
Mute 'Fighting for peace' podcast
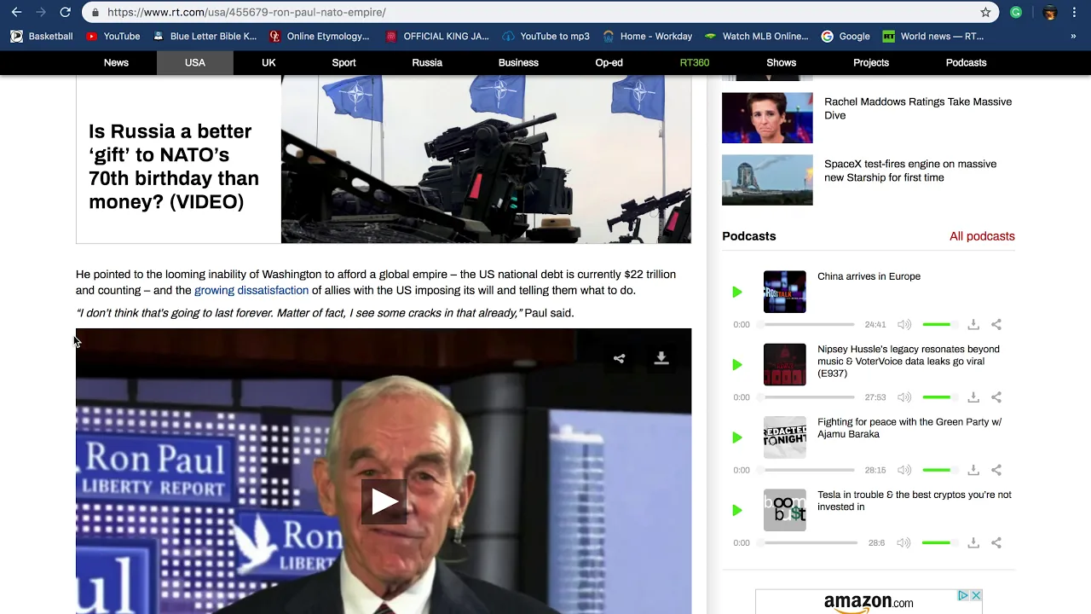coord(904,470)
